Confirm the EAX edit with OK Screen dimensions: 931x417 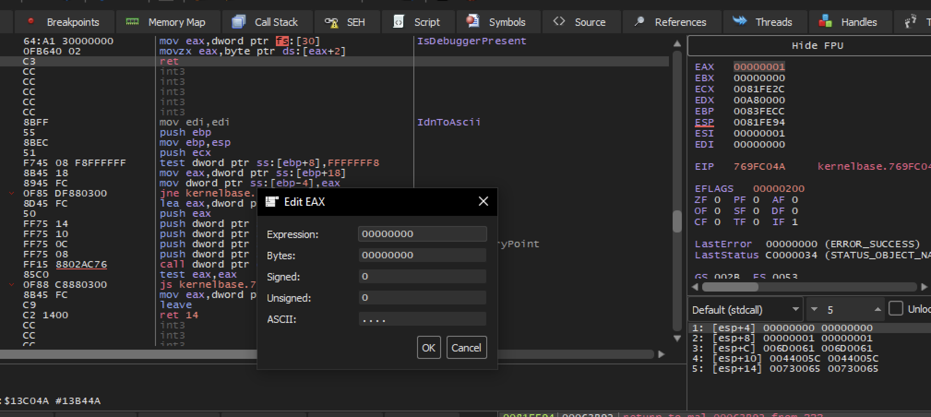click(429, 347)
